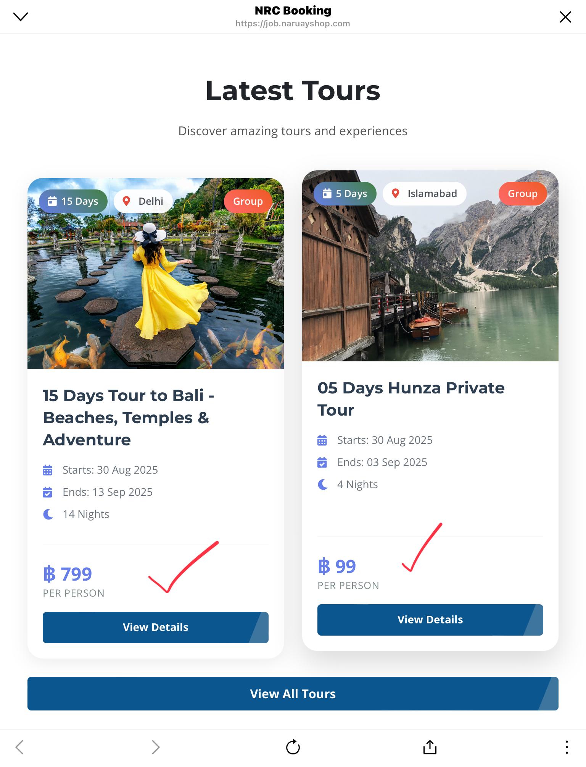Open the three-dot more options menu
The width and height of the screenshot is (586, 767).
(567, 747)
